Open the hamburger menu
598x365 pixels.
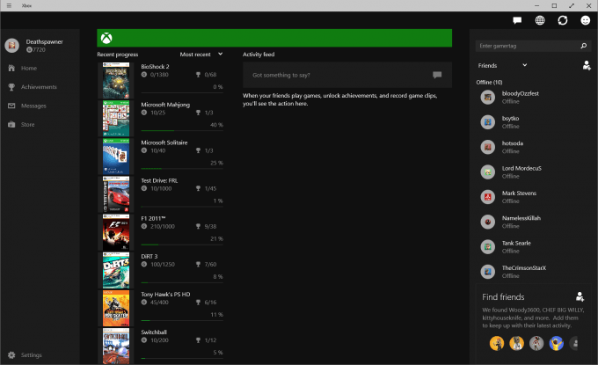click(x=9, y=6)
